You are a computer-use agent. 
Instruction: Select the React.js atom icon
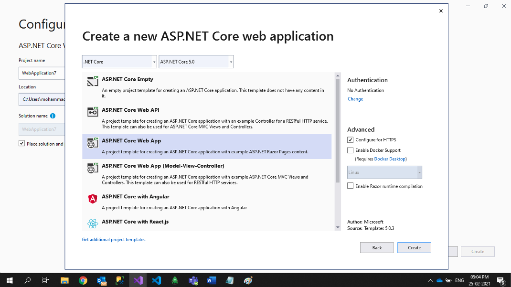pyautogui.click(x=93, y=223)
